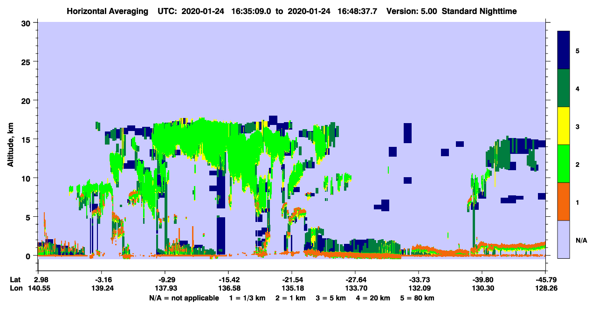The image size is (606, 311).
Task: Click the orange colorbar segment labeled 1
Action: 564,201
